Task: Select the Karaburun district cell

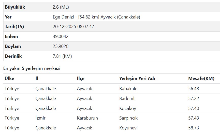Action: pos(87,118)
